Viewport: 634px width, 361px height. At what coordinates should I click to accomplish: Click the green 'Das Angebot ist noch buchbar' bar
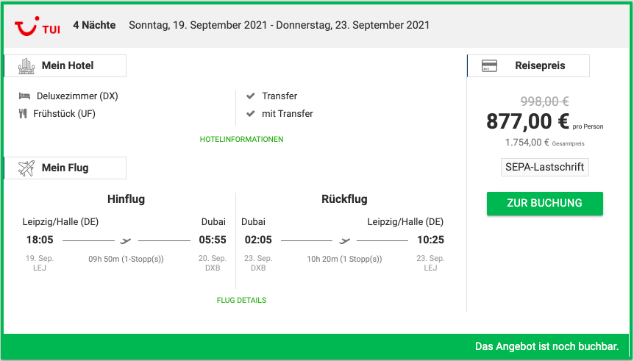tap(317, 346)
